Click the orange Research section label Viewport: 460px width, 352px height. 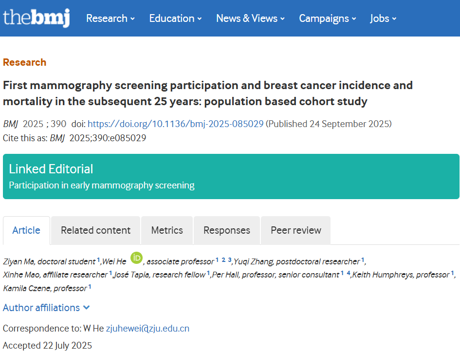coord(24,62)
